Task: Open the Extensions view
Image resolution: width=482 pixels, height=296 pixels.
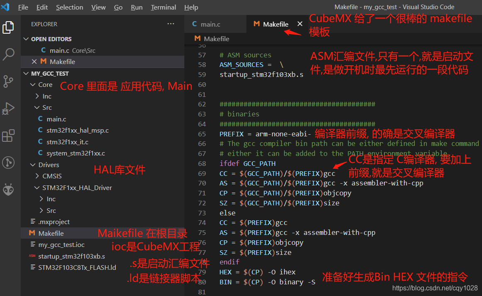Action: click(8, 136)
